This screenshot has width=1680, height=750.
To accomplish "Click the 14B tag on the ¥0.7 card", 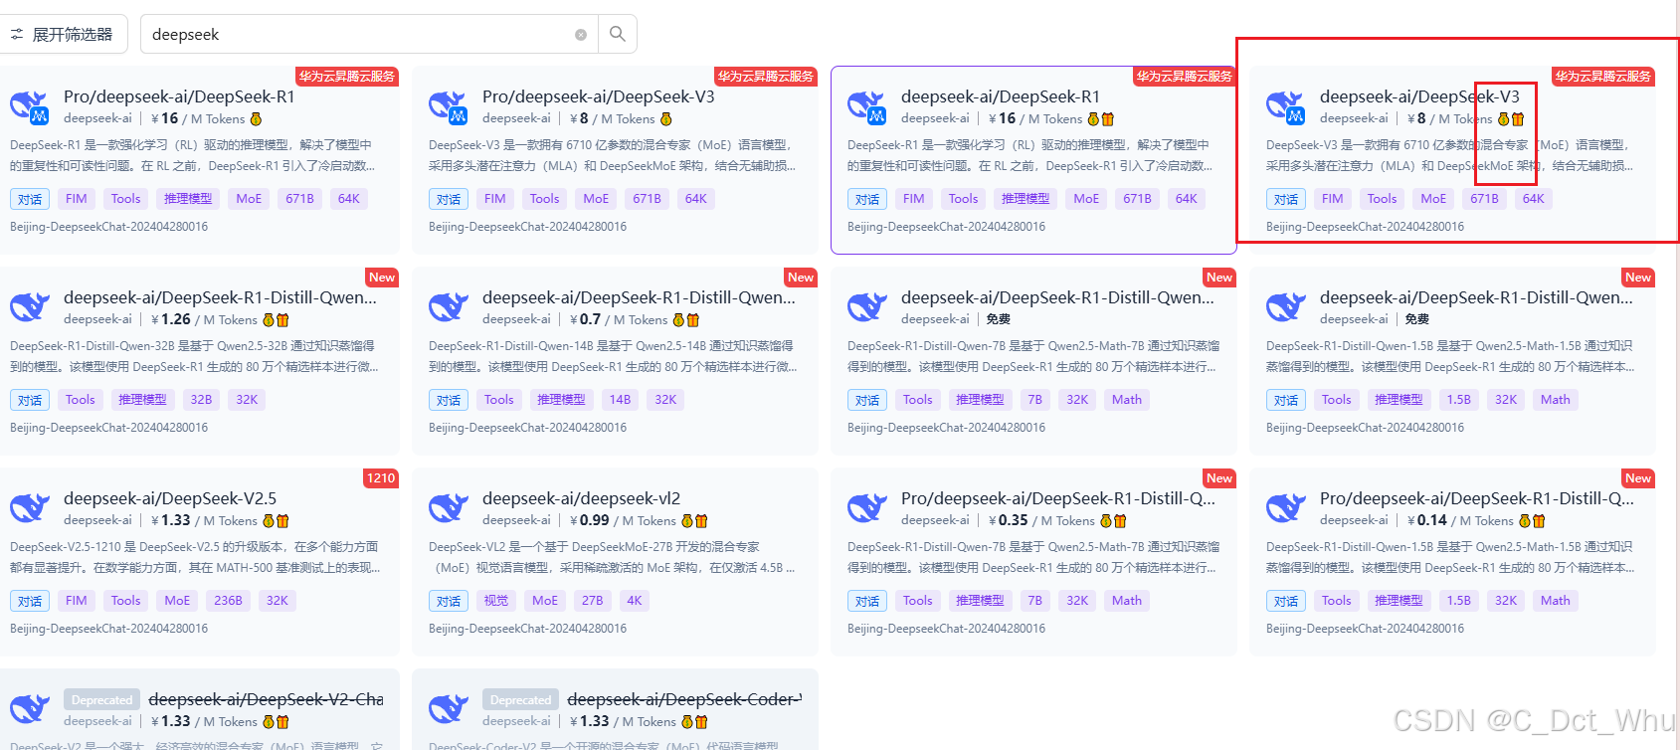I will 621,400.
